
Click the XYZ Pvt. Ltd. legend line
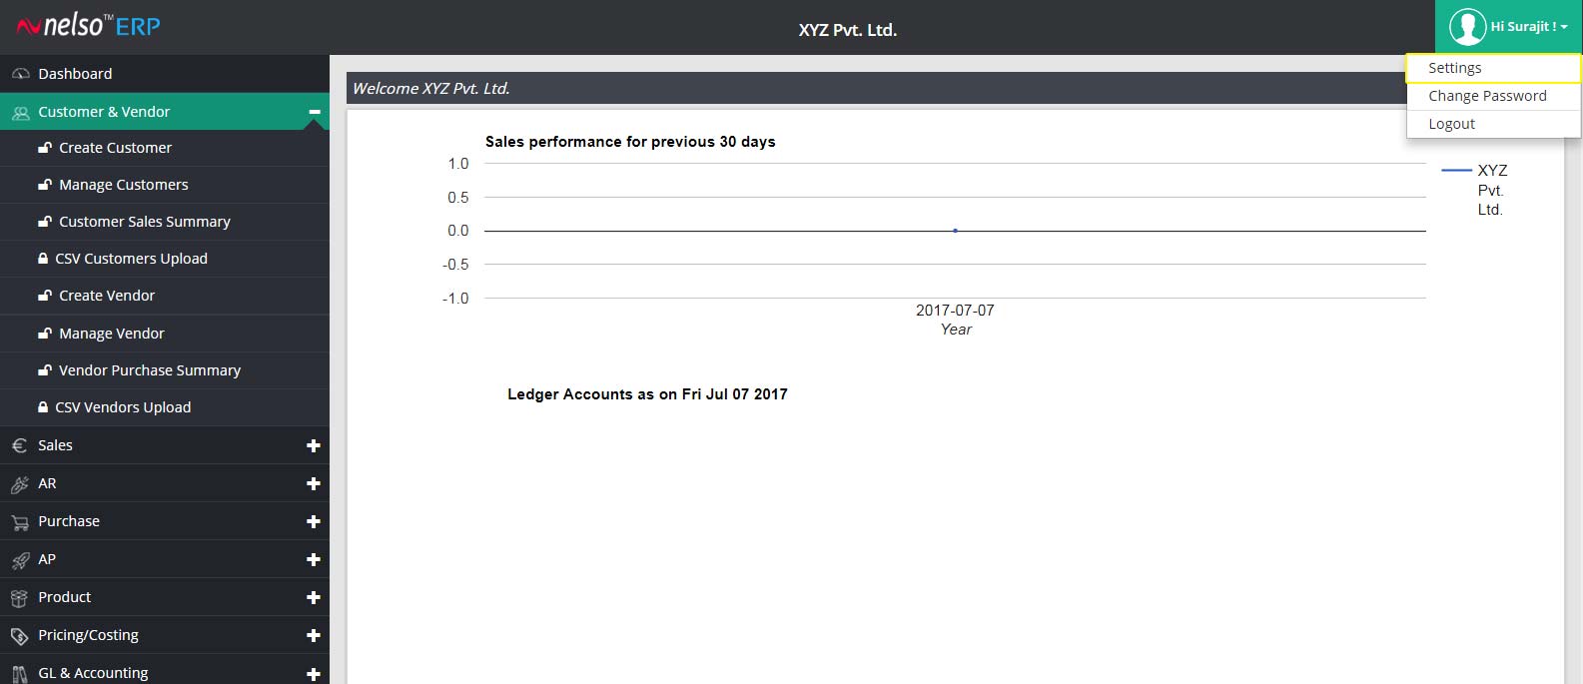[x=1457, y=171]
